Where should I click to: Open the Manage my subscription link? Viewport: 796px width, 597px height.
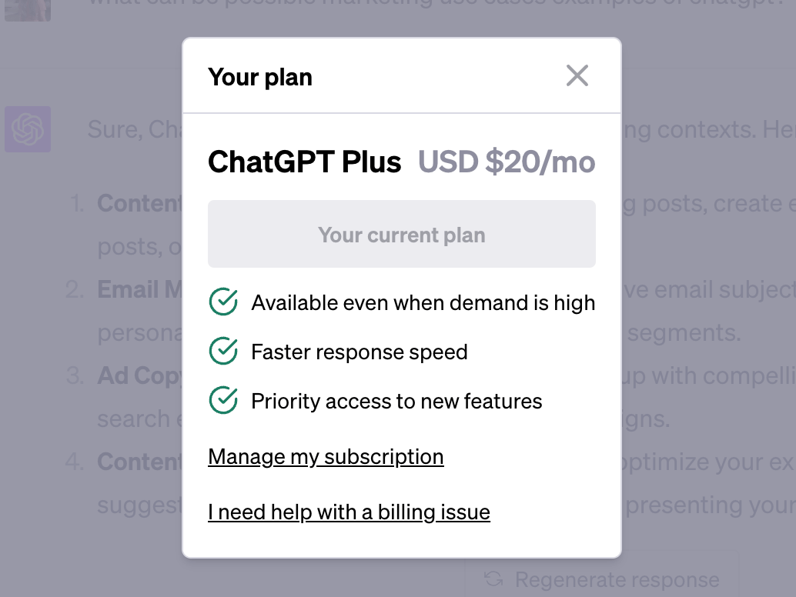(x=326, y=456)
